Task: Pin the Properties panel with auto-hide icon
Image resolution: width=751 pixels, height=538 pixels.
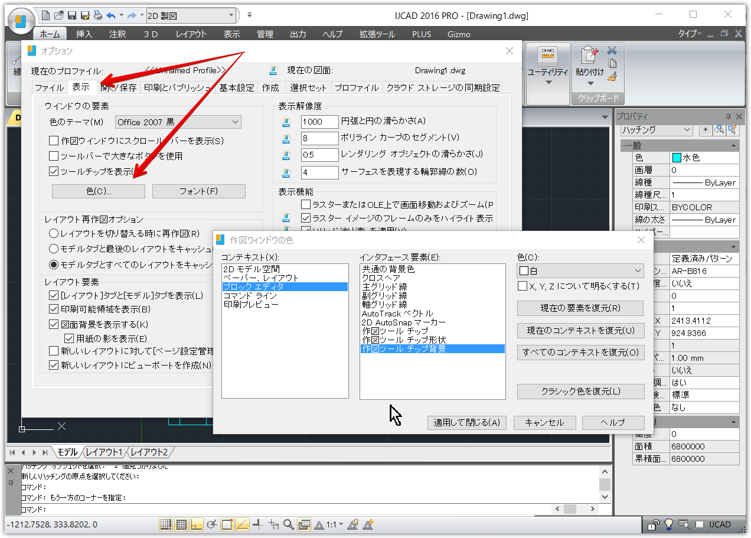Action: pyautogui.click(x=728, y=116)
